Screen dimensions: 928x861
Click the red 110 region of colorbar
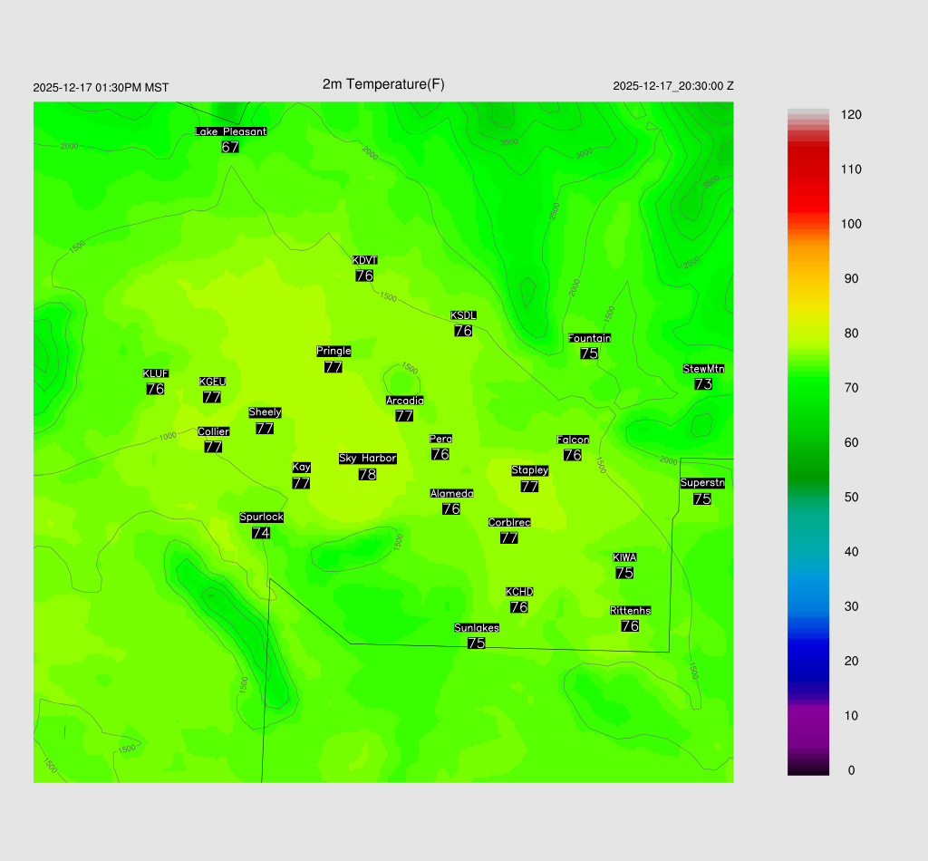(808, 169)
